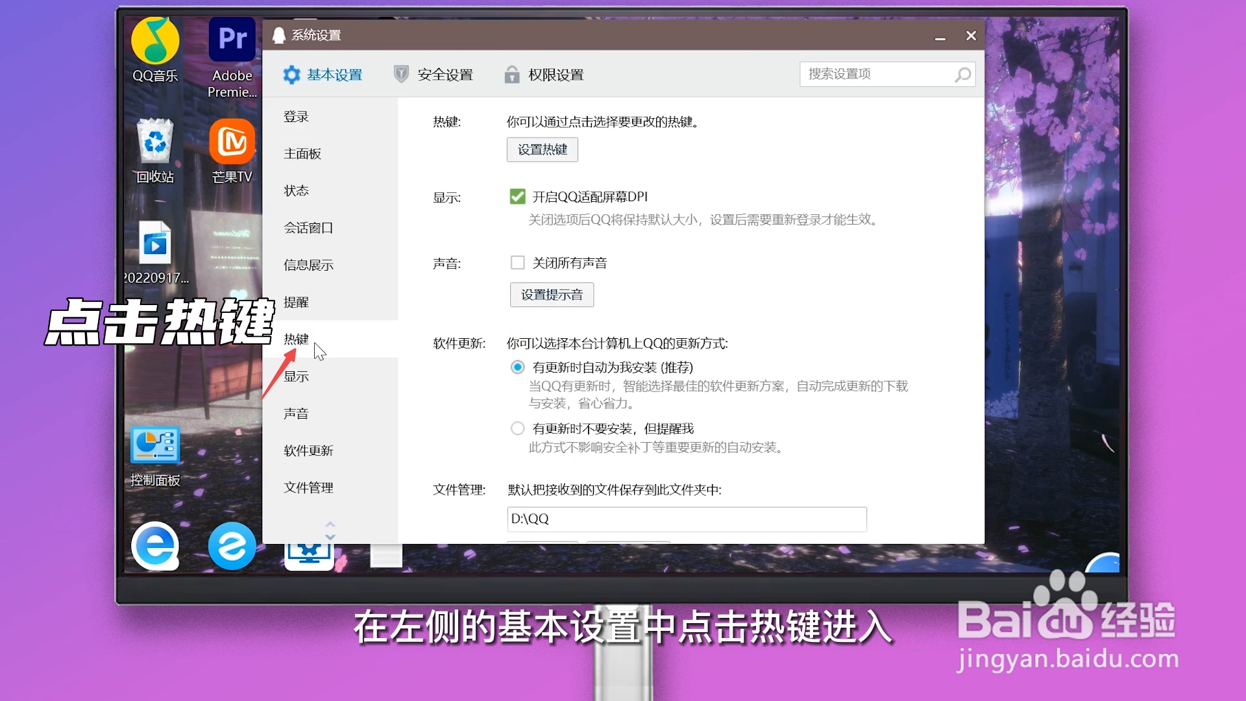Select 有更新时不要安装，但提醒我 radio button
The width and height of the screenshot is (1246, 701).
[x=517, y=428]
